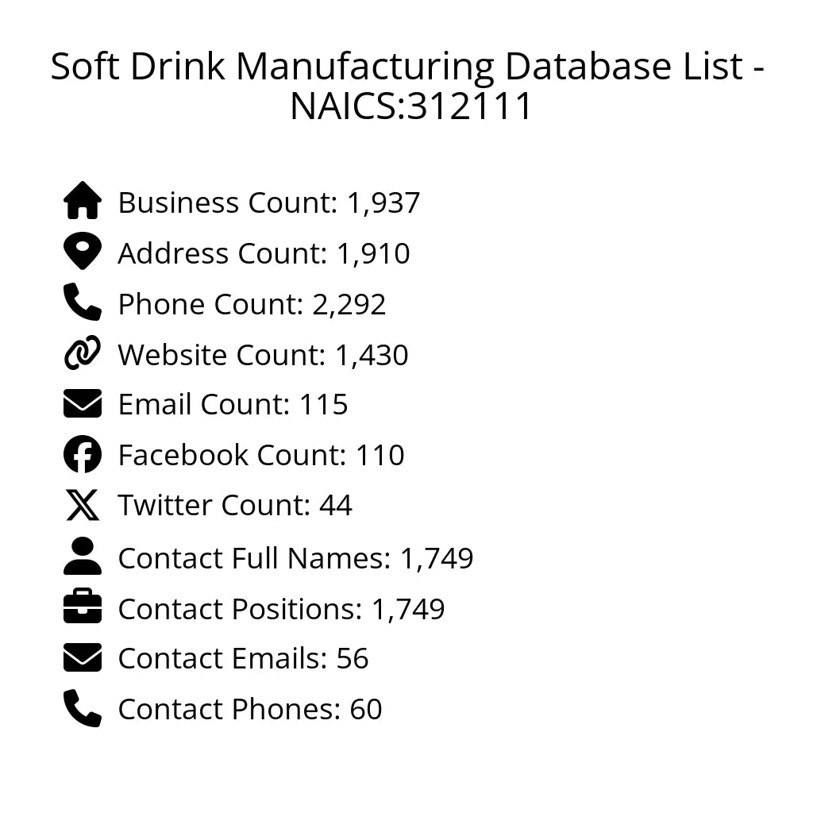The width and height of the screenshot is (813, 813).
Task: Click the briefcase icon for Contact Positions
Action: pyautogui.click(x=83, y=607)
